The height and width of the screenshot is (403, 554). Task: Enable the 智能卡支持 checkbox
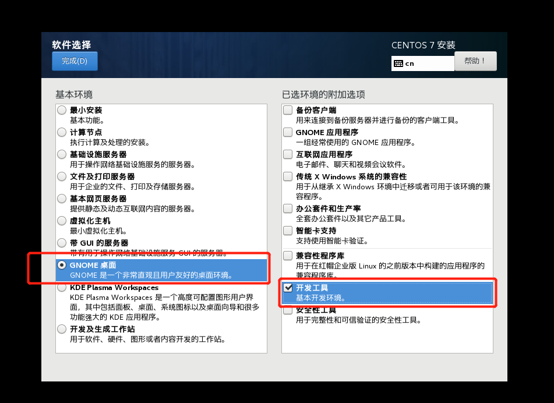click(288, 231)
